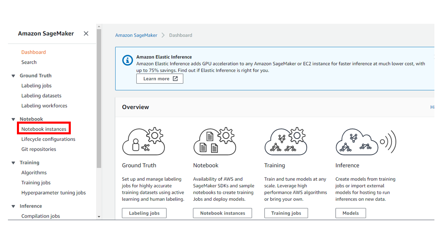Go to Labeling jobs in sidebar
The height and width of the screenshot is (248, 442).
pos(36,86)
